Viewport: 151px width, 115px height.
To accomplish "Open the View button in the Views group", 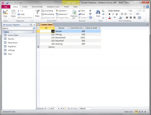I will tap(5, 14).
